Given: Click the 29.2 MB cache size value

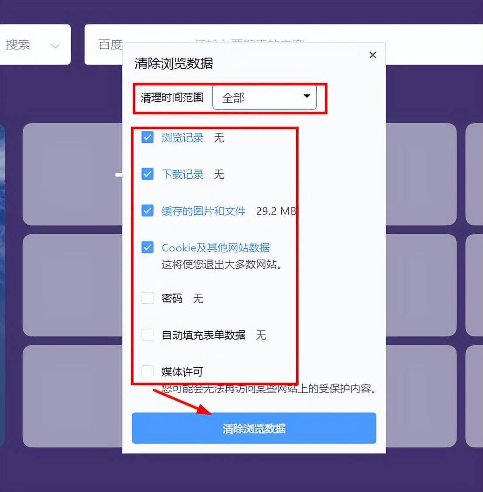Looking at the screenshot, I should (x=276, y=211).
